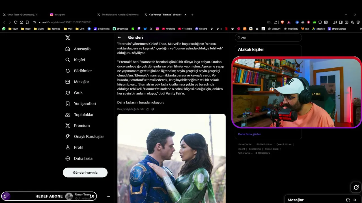Give thumbs up to translation
Image resolution: width=362 pixels, height=203 pixels.
tap(148, 109)
